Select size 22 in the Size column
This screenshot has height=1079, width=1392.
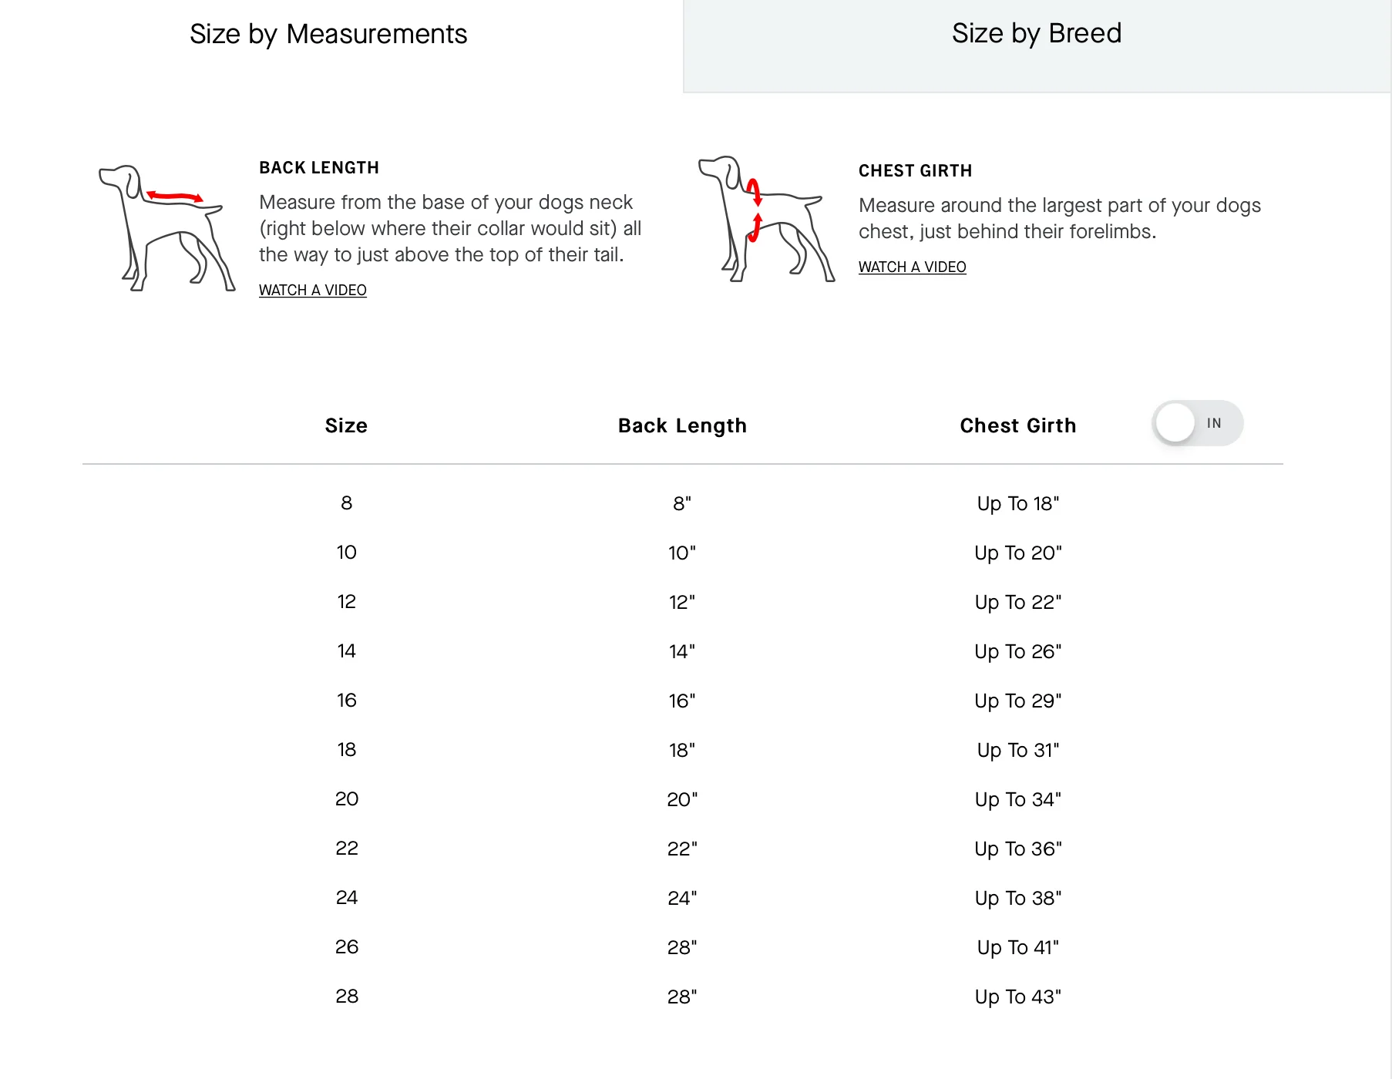pos(347,849)
